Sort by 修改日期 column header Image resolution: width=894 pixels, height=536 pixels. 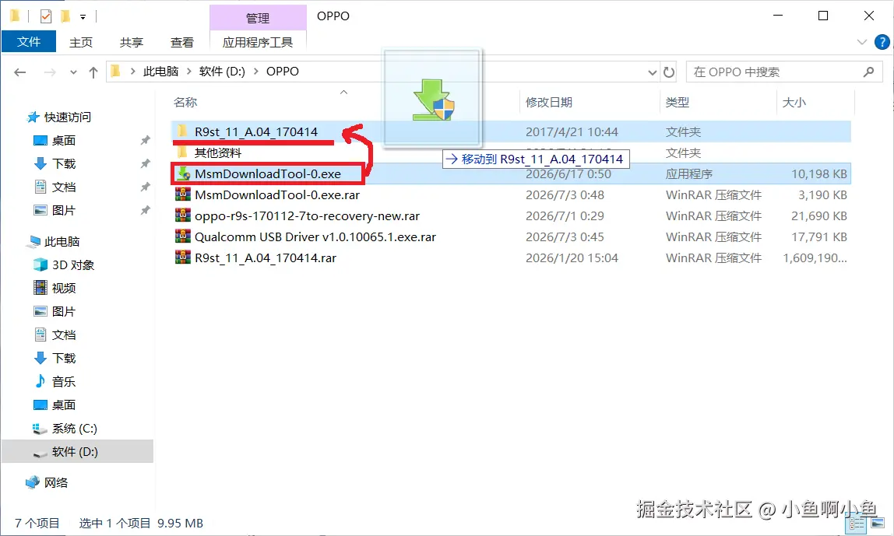click(548, 102)
